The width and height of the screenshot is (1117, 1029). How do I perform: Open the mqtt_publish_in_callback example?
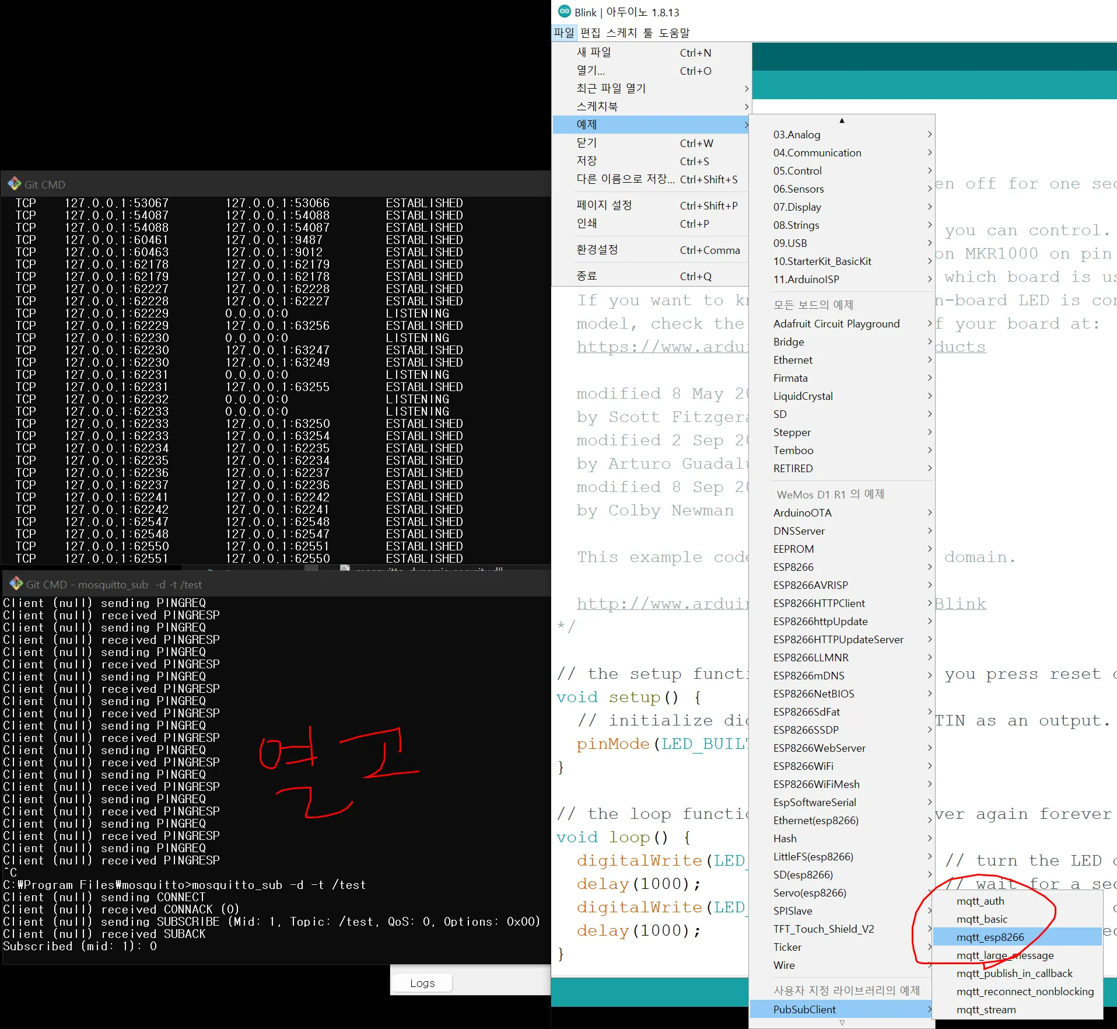1017,974
